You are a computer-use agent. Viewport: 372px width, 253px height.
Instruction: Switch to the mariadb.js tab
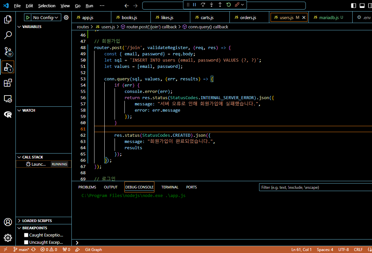(330, 17)
